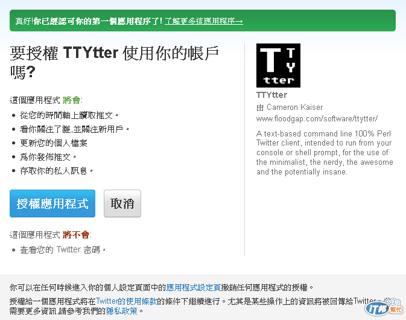The image size is (406, 320).
Task: Click the text-based command line description paragraph
Action: click(x=325, y=153)
